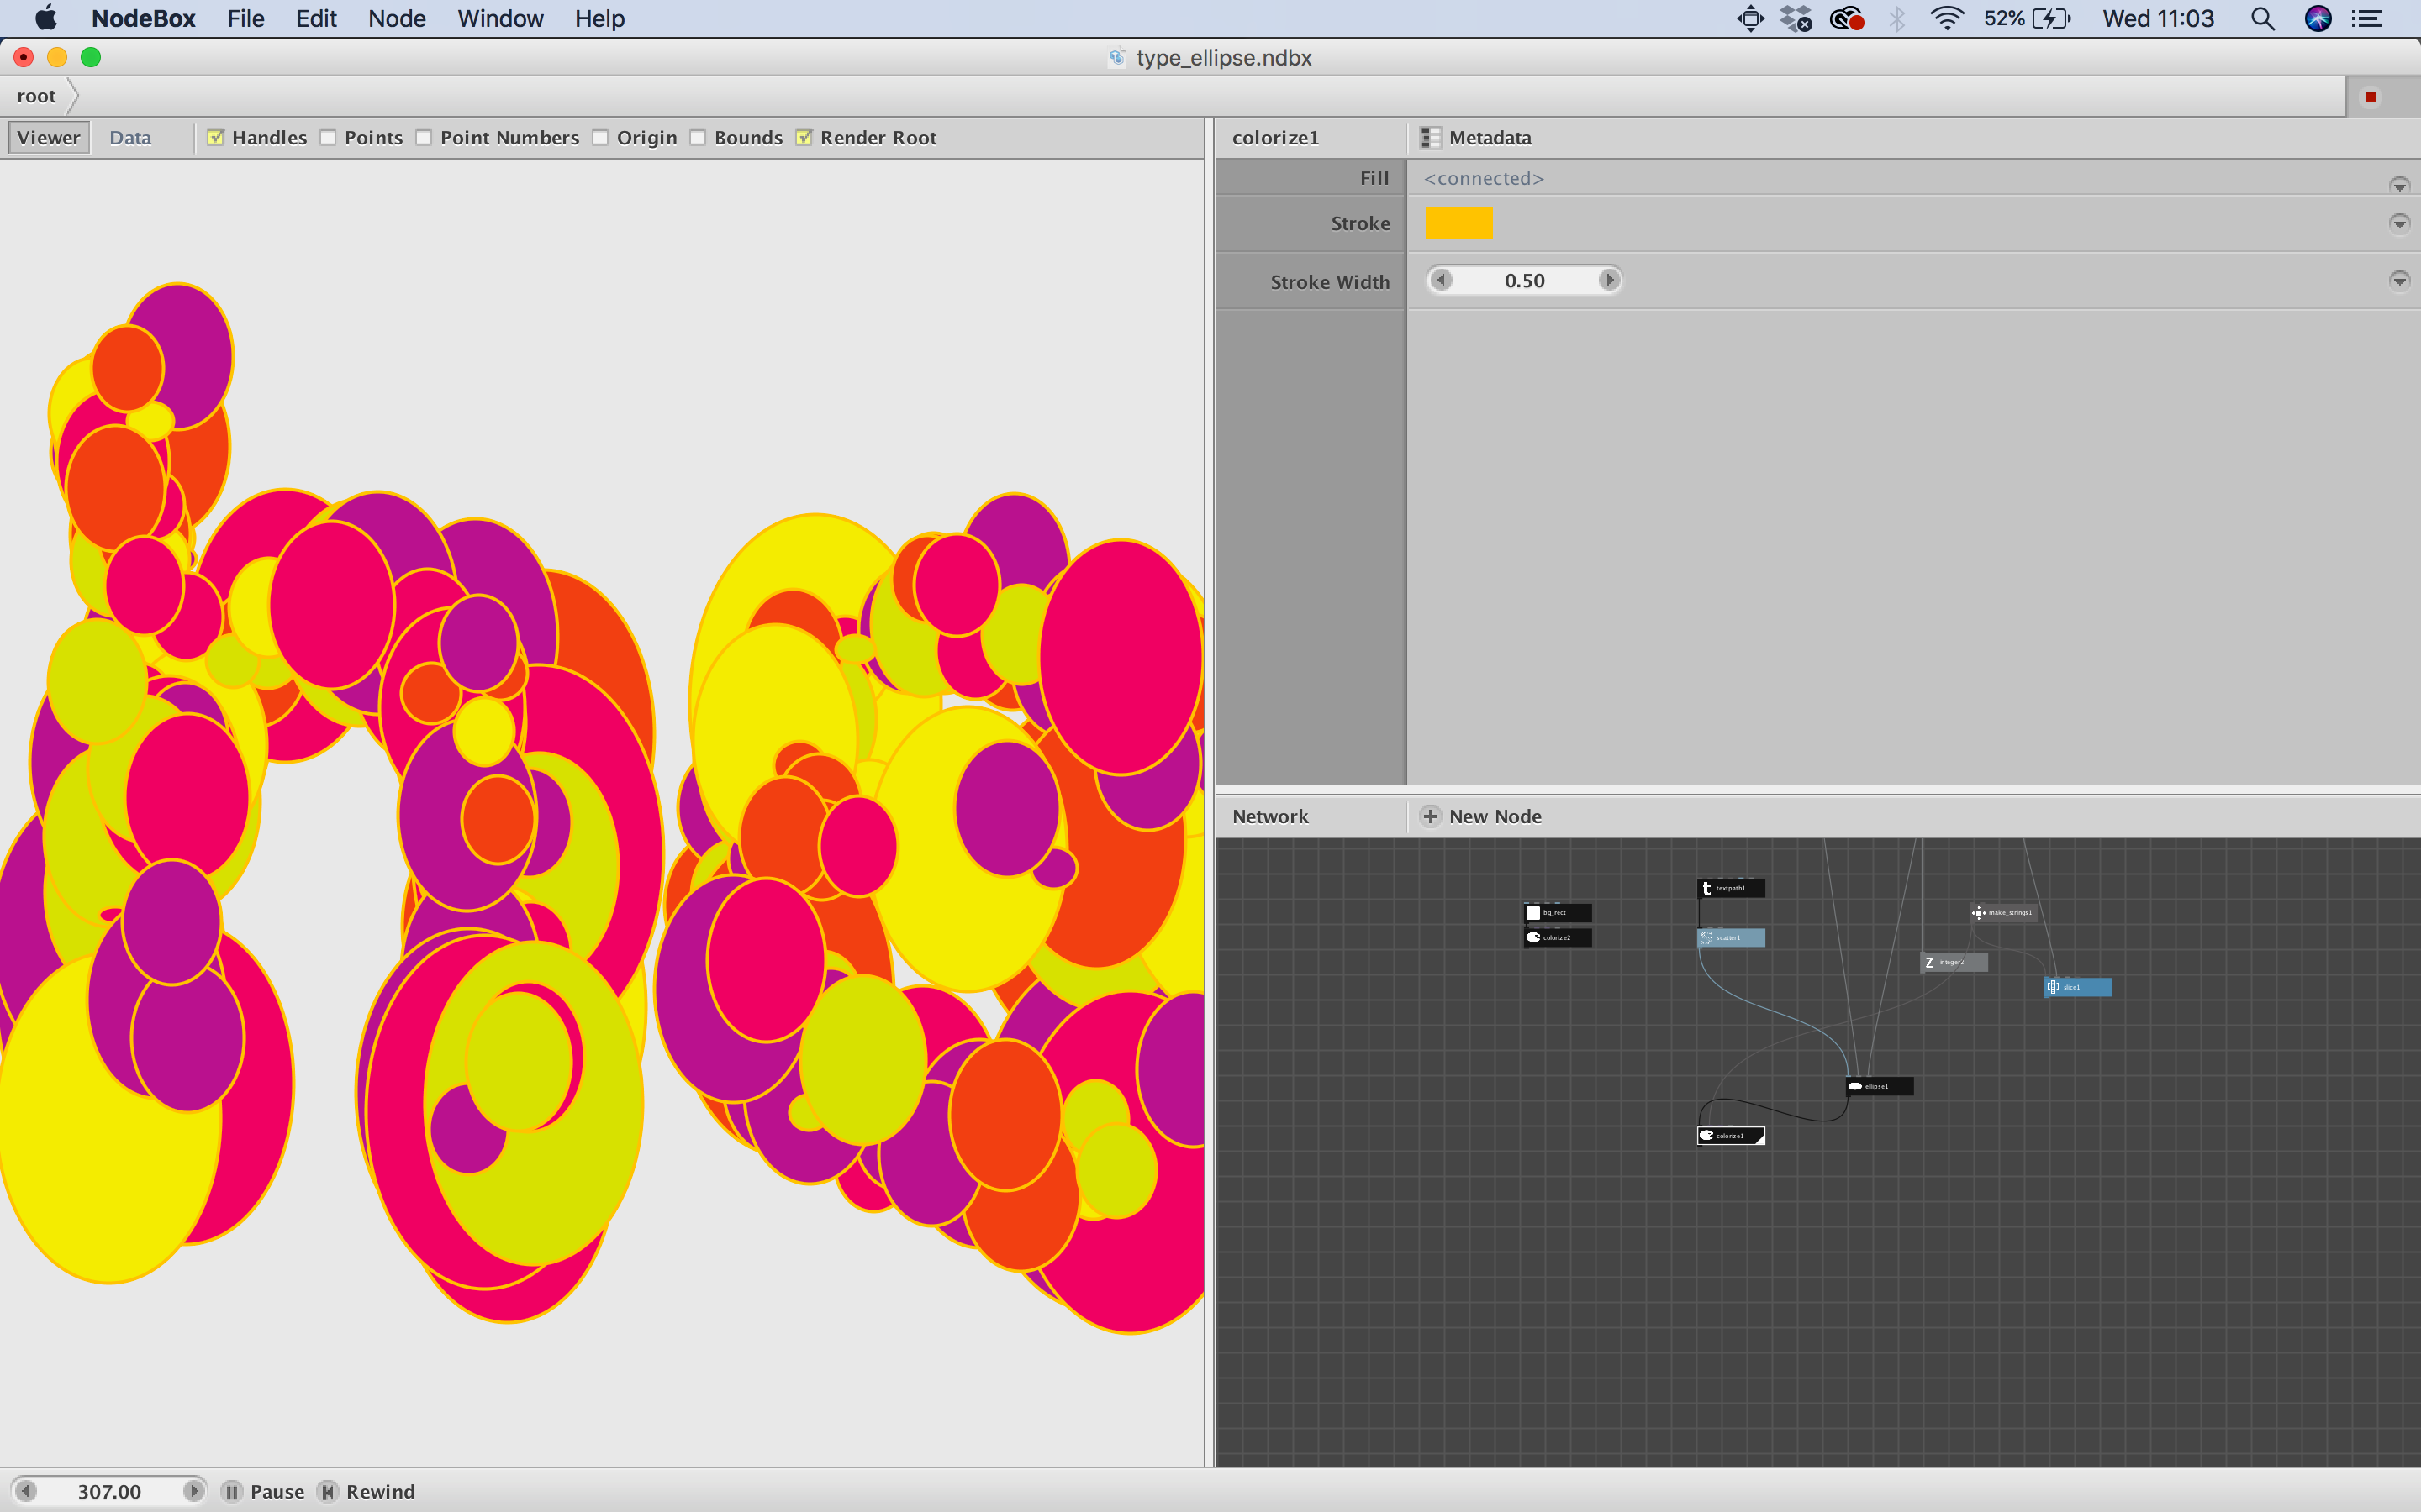Enable the Point Numbers checkbox
The image size is (2421, 1512).
tap(425, 138)
